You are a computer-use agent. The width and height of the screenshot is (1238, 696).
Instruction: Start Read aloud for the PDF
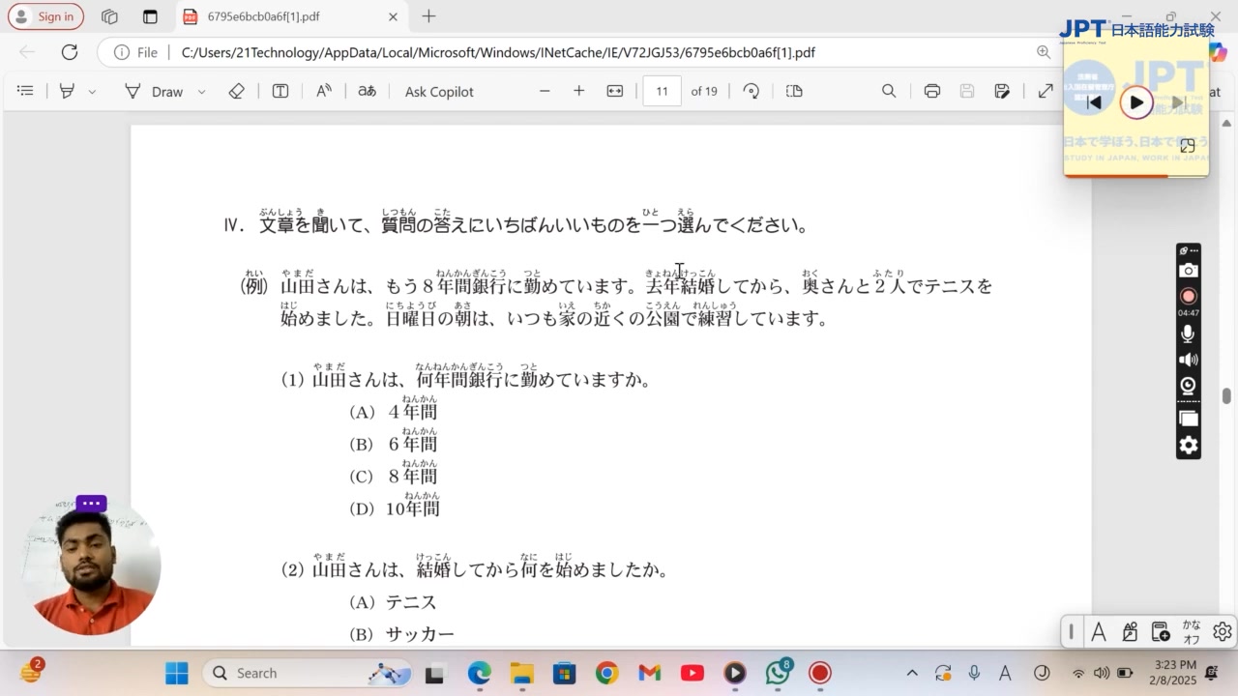pos(324,91)
